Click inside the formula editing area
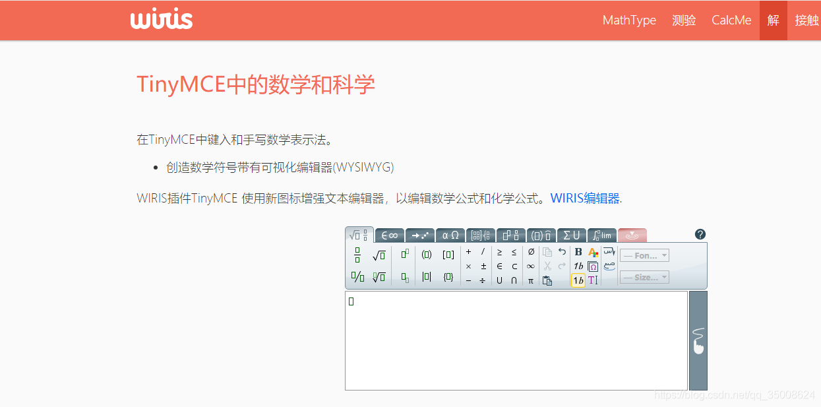The image size is (821, 407). pos(516,340)
